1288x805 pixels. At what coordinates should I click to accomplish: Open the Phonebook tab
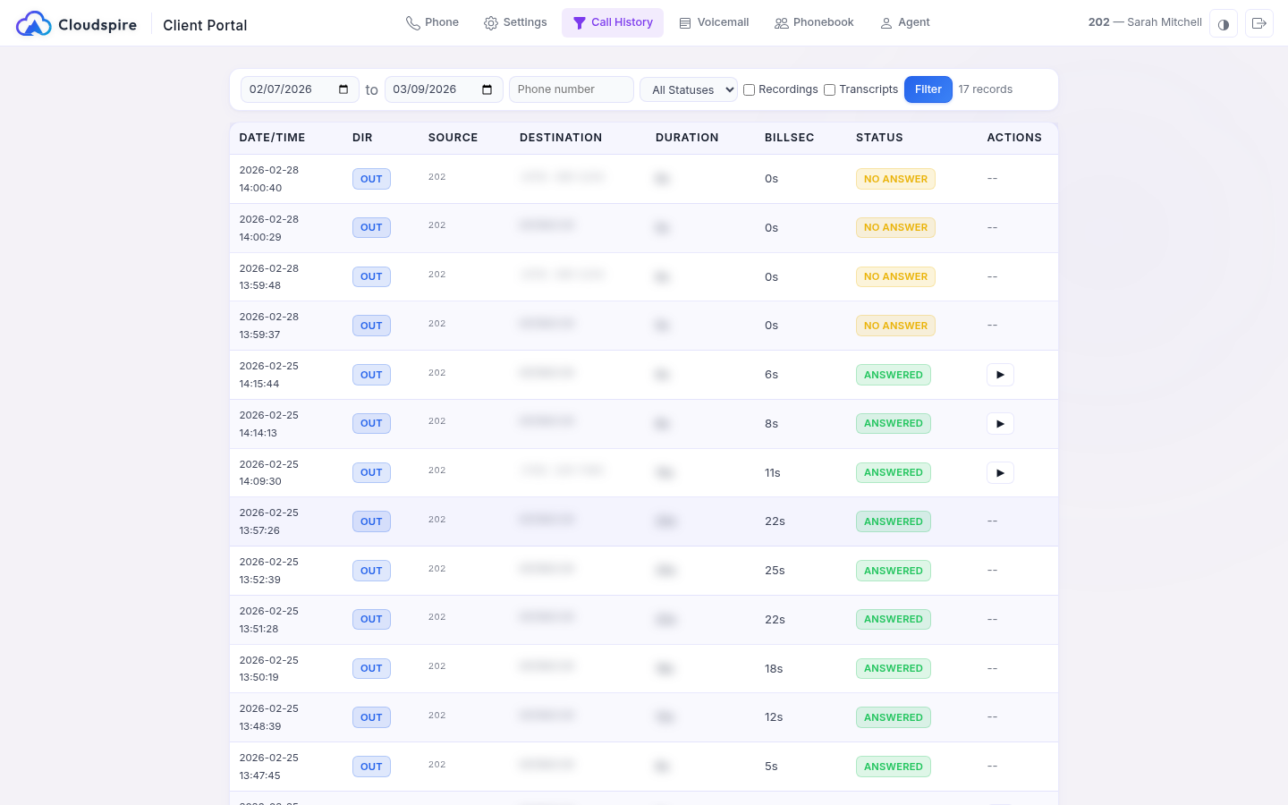[x=814, y=22]
